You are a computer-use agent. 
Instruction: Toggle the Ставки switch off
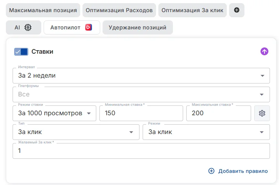tap(21, 52)
